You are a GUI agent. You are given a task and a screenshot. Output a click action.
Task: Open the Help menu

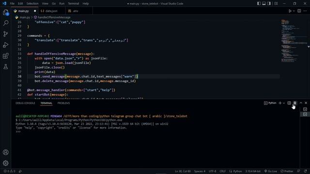pos(85,3)
